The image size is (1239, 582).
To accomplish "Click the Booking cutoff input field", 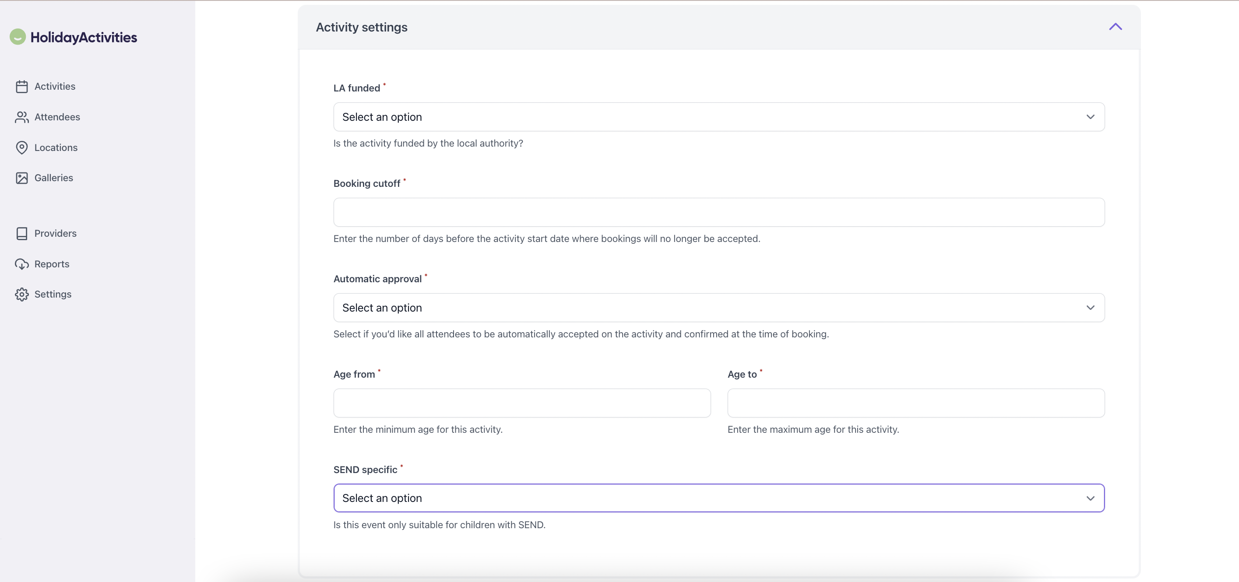I will click(x=718, y=212).
